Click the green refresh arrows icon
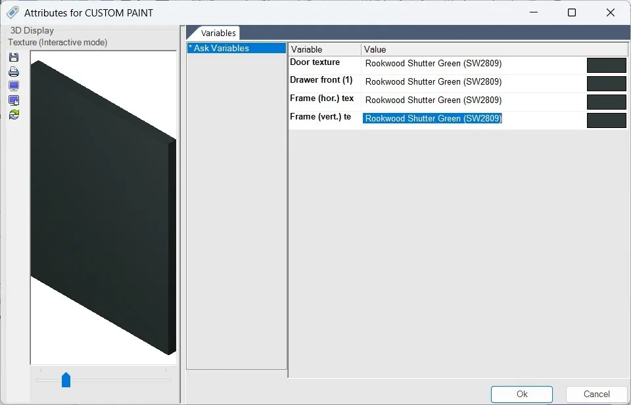The height and width of the screenshot is (405, 631). 14,115
